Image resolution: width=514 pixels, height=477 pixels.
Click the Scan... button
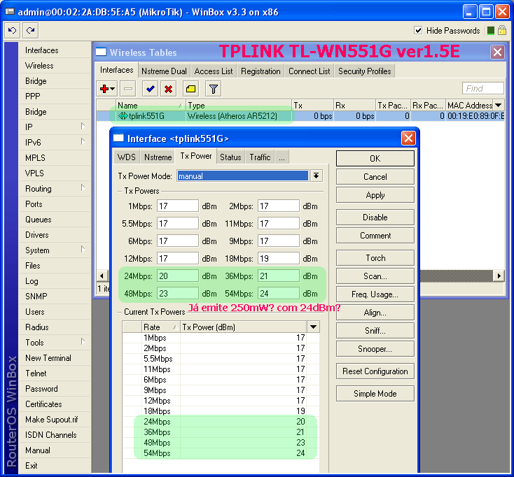click(x=375, y=276)
